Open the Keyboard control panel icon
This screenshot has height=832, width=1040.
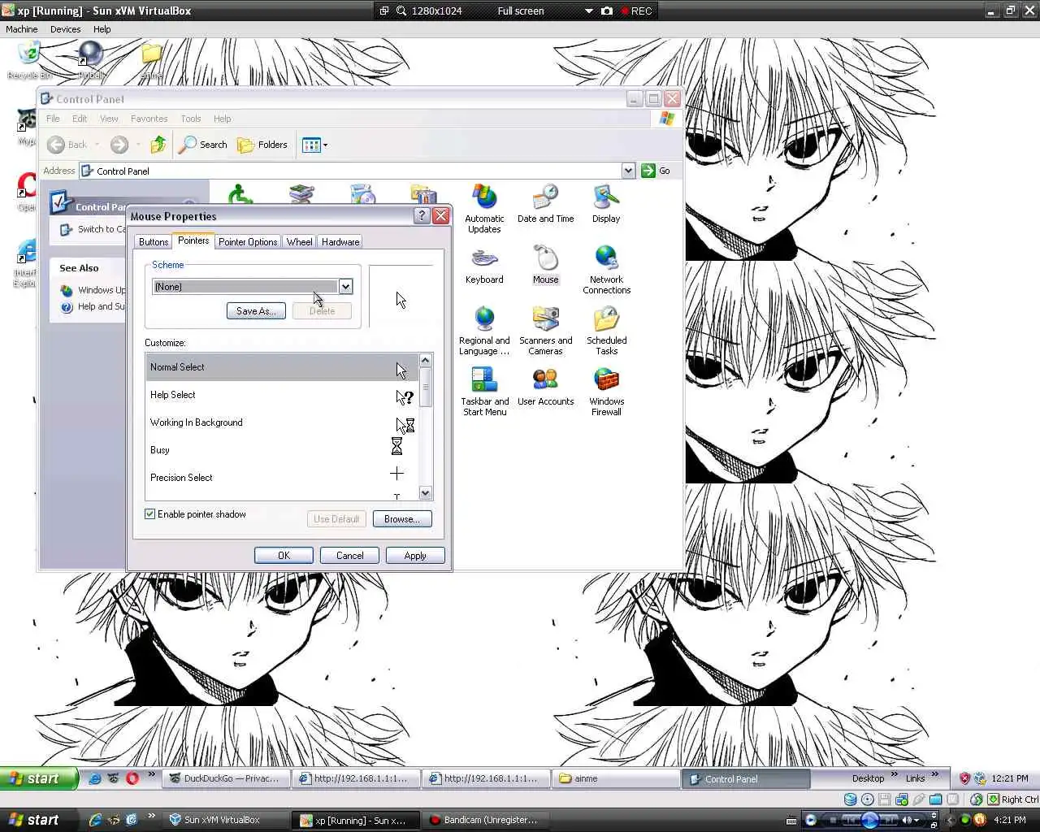point(484,265)
